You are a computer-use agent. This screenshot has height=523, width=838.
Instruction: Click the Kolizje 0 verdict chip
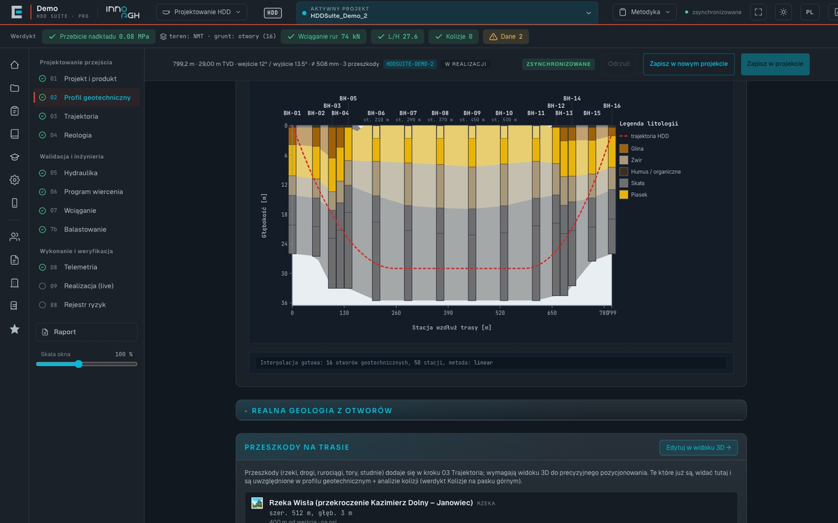(454, 37)
